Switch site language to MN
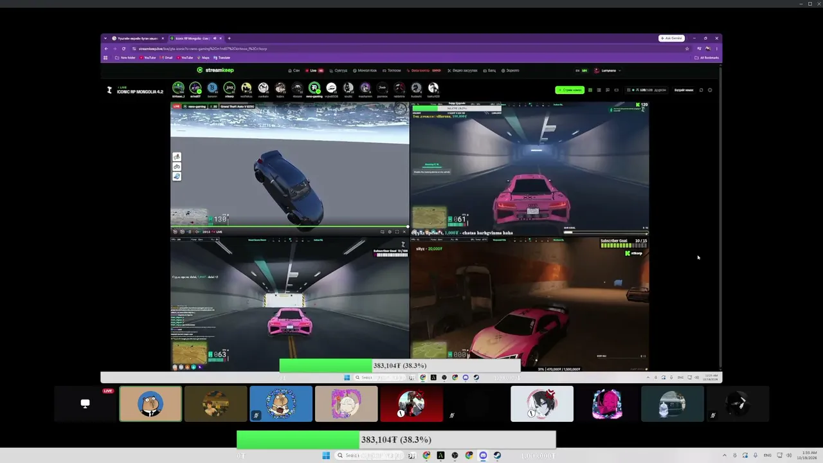The image size is (823, 463). pos(584,71)
